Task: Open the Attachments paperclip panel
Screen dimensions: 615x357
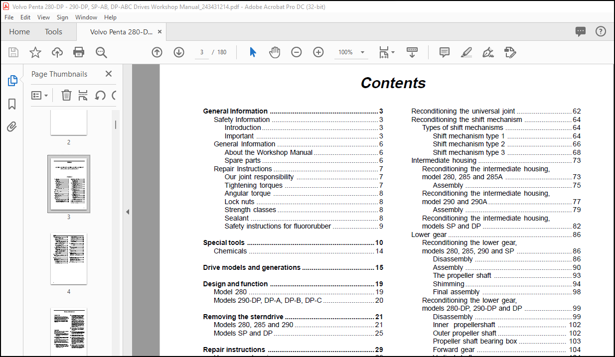Action: 12,127
